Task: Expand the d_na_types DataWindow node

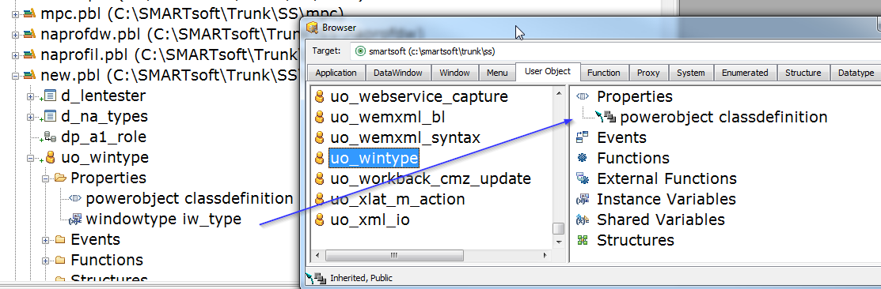Action: (x=31, y=117)
